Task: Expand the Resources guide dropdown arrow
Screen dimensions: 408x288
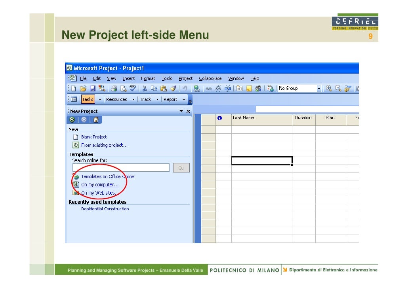Action: point(133,99)
